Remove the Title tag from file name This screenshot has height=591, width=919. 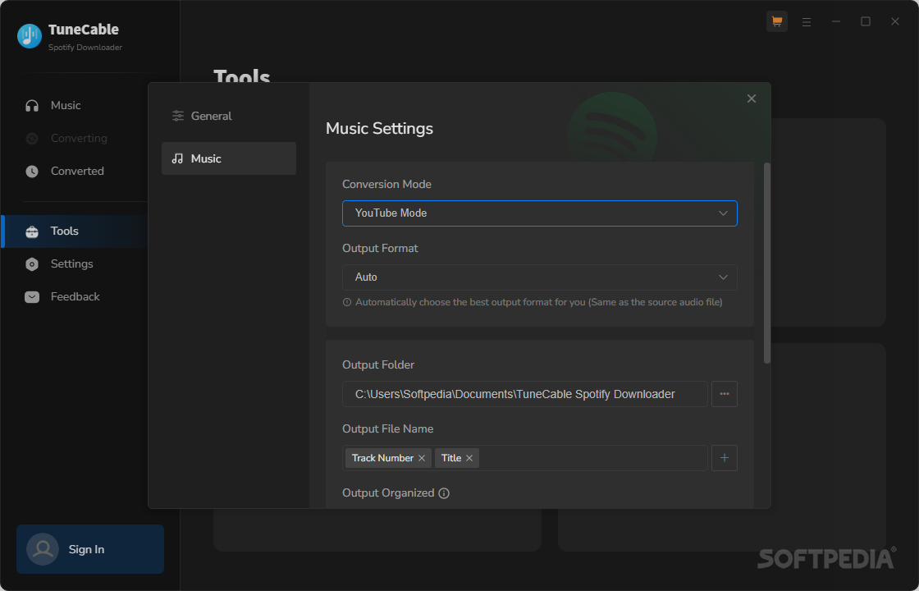(469, 458)
